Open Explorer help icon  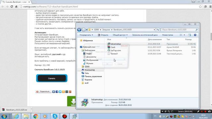click(x=195, y=35)
